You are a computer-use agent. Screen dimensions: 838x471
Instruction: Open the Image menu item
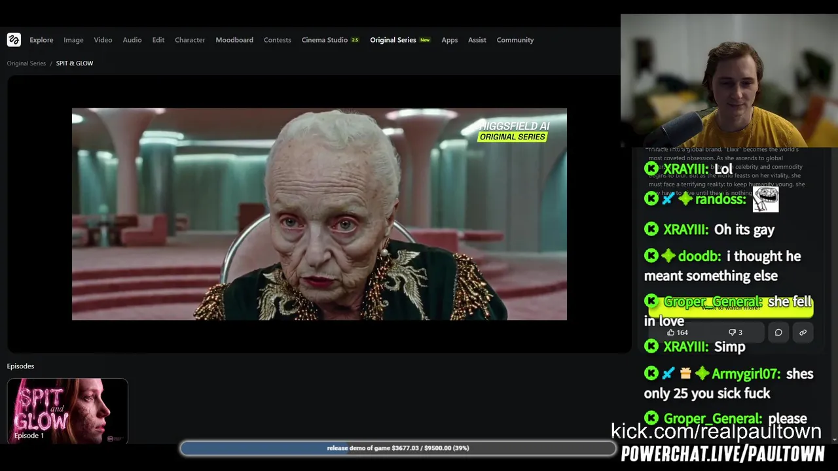coord(73,40)
